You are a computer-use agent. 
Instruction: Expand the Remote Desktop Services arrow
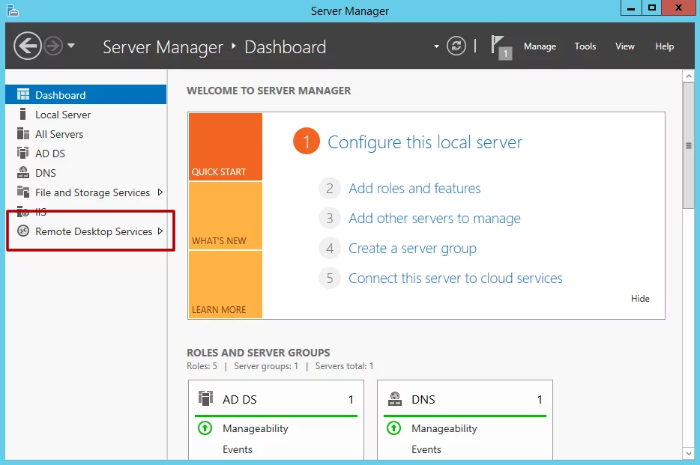(x=160, y=231)
